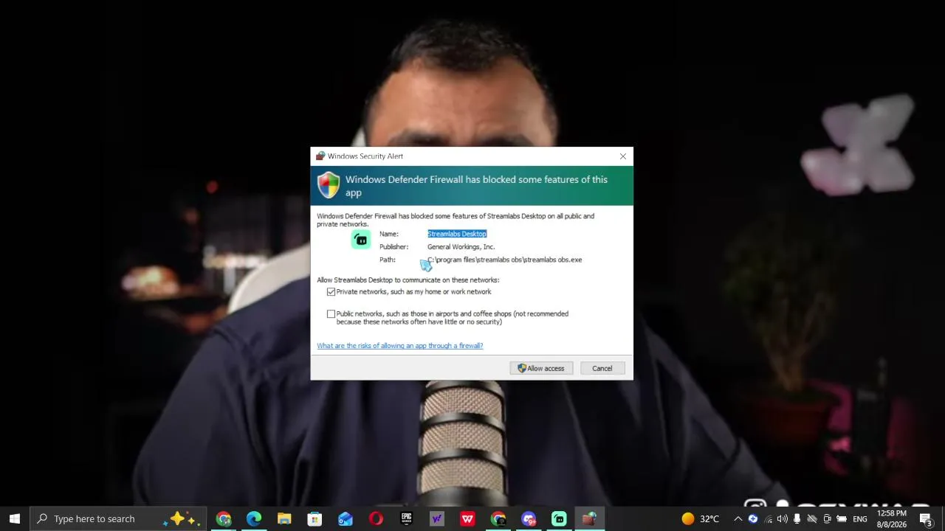Switch the ENG input language indicator
Viewport: 945px width, 531px height.
tap(860, 518)
